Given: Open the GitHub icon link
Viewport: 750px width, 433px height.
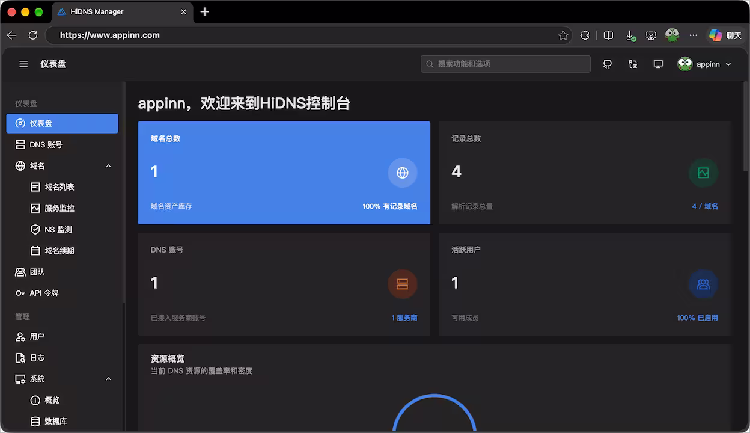Looking at the screenshot, I should pyautogui.click(x=608, y=64).
